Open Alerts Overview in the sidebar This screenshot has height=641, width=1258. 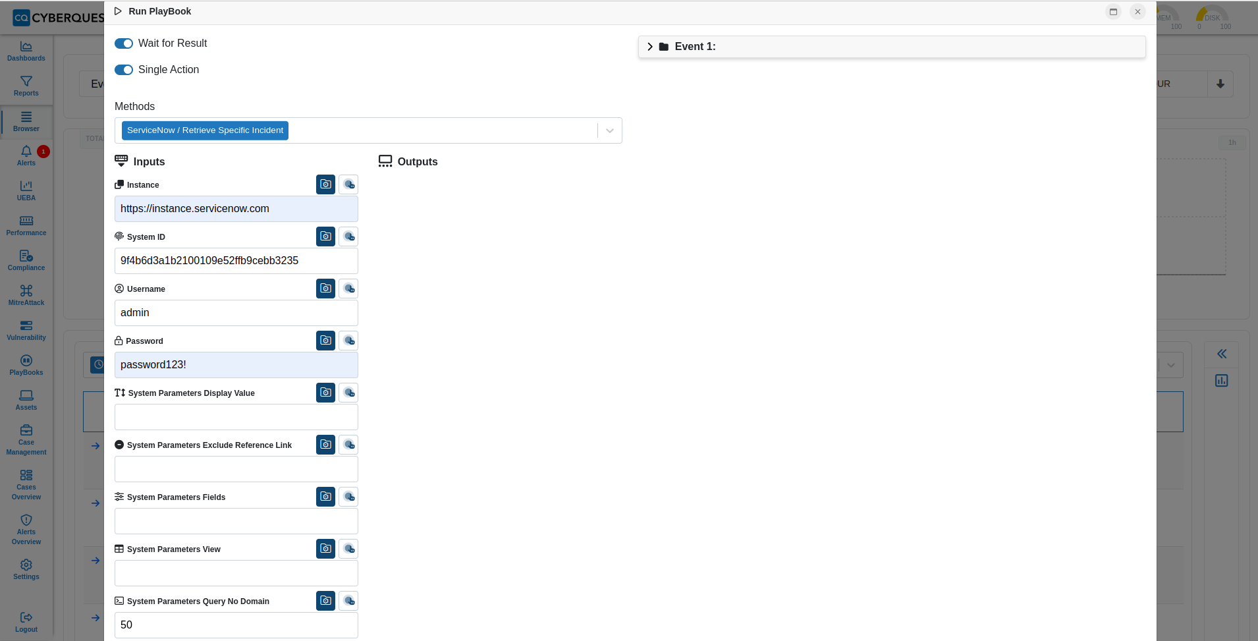(x=26, y=530)
